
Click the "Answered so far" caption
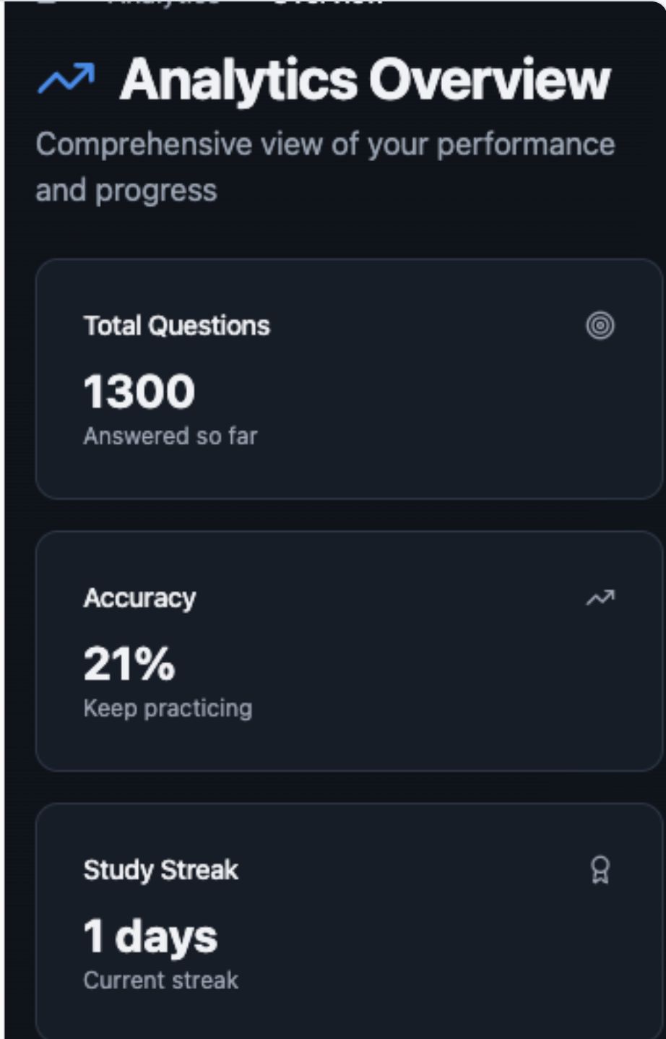[170, 436]
